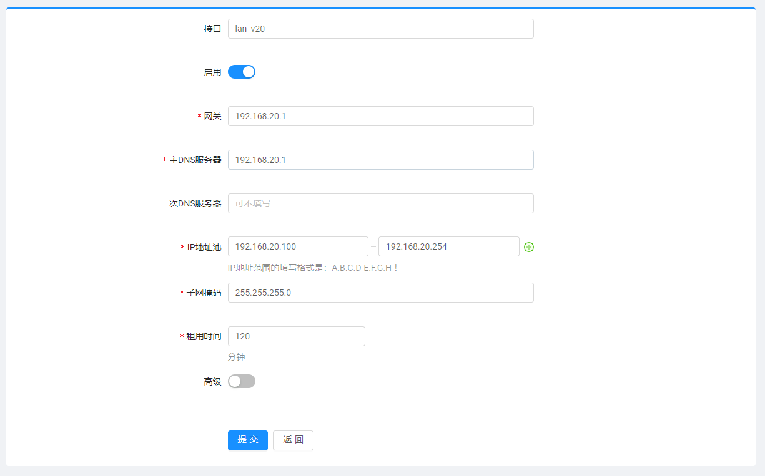Click the IP地址池 label
Screen dimensions: 765x476
204,247
